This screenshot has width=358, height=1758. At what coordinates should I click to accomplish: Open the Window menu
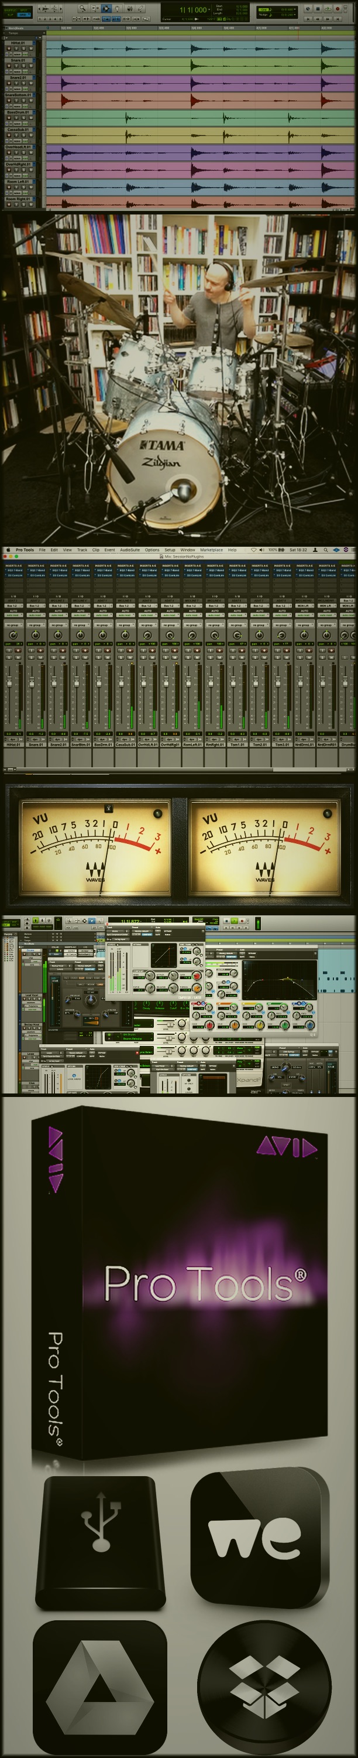click(188, 550)
